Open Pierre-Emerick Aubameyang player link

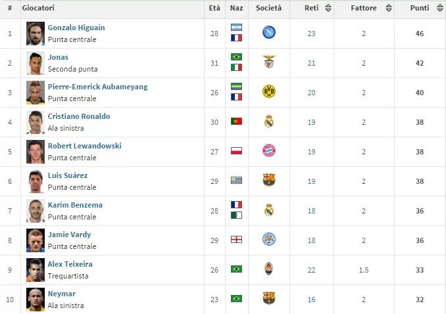97,87
